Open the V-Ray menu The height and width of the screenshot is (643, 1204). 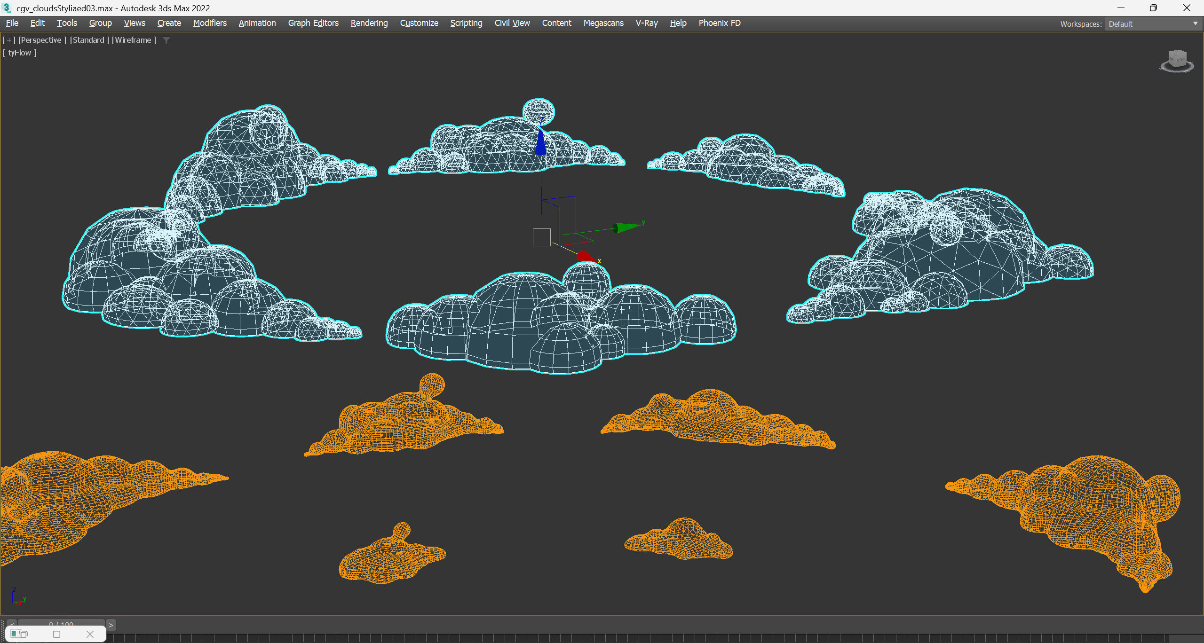click(647, 23)
